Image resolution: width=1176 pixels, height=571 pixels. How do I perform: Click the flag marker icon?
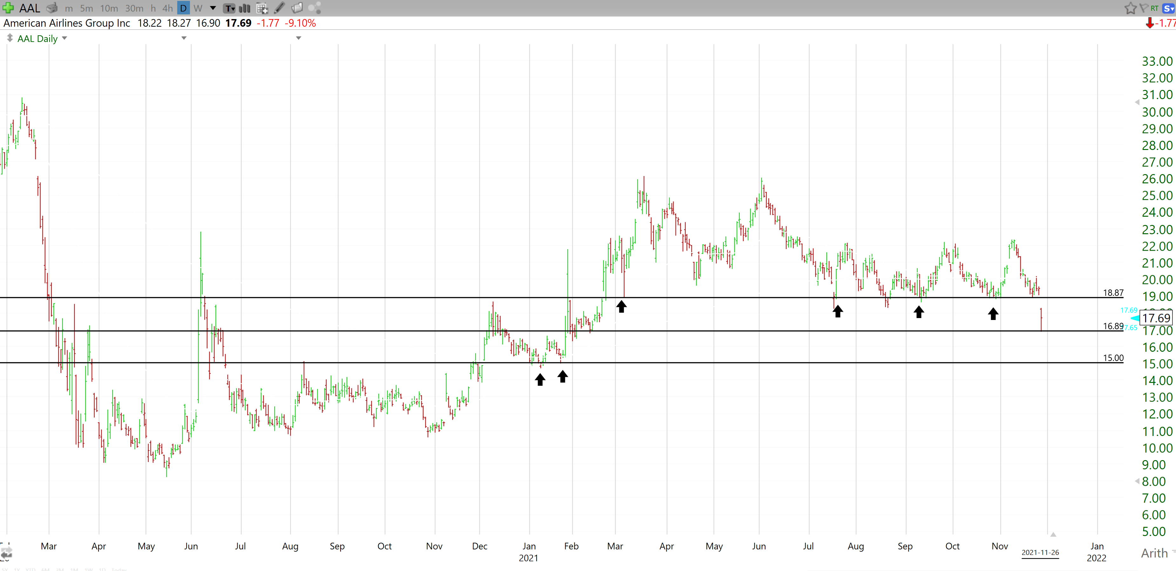[x=1143, y=8]
